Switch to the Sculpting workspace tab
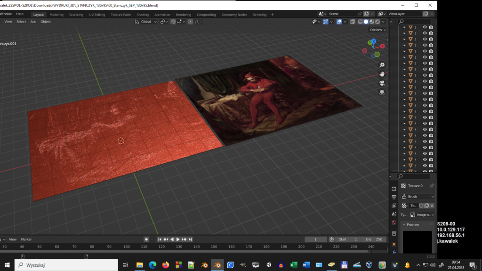The image size is (482, 271). tap(76, 15)
